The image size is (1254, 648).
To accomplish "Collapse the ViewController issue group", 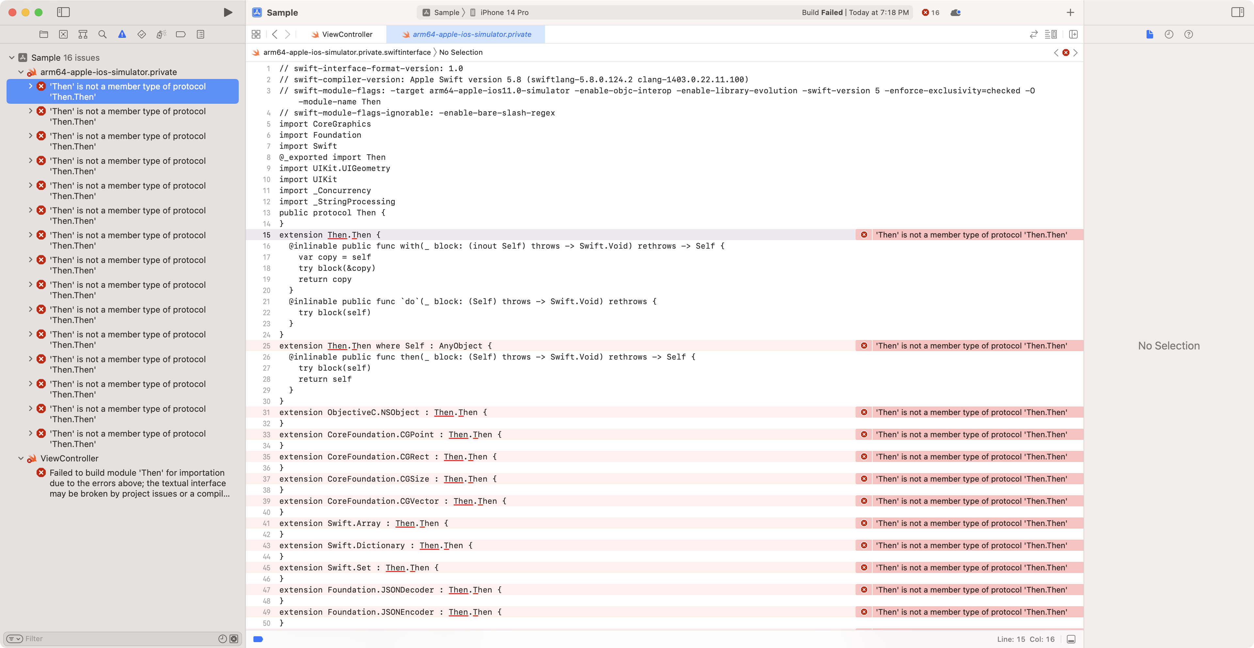I will (x=21, y=458).
